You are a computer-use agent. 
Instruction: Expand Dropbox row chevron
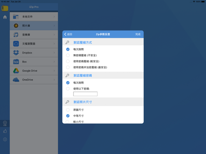click(x=54, y=53)
